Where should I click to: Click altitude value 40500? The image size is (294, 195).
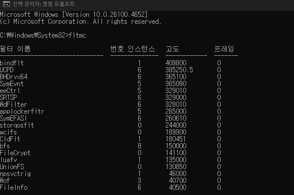pyautogui.click(x=177, y=187)
